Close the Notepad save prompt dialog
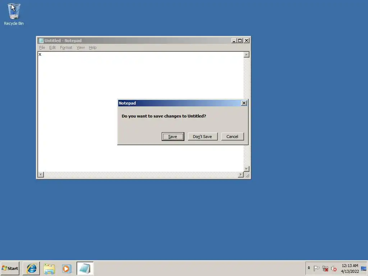This screenshot has width=368, height=276. tap(244, 103)
